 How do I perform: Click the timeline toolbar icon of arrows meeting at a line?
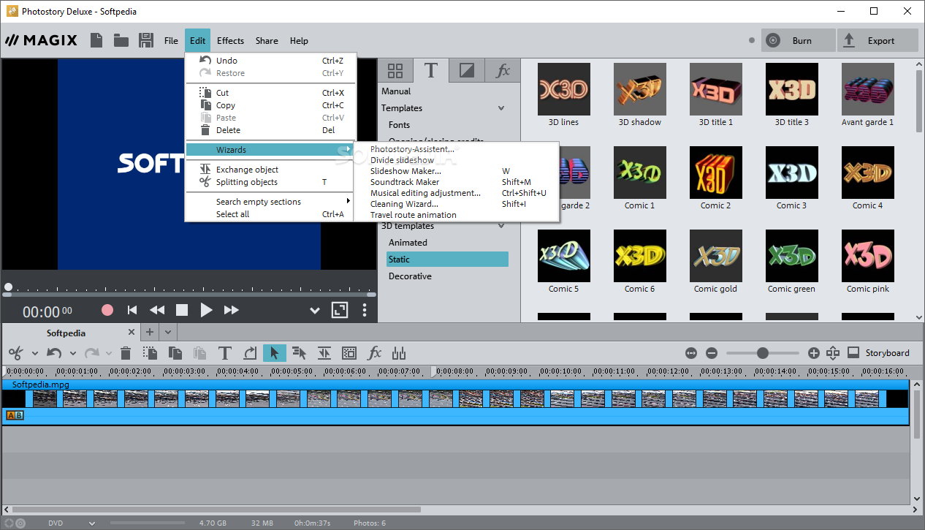click(324, 353)
